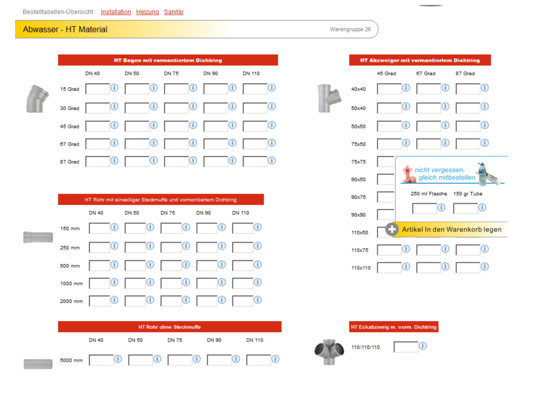This screenshot has width=533, height=395.
Task: Click info icon for Abzweiger 110x110 45 Grad
Action: (x=406, y=266)
